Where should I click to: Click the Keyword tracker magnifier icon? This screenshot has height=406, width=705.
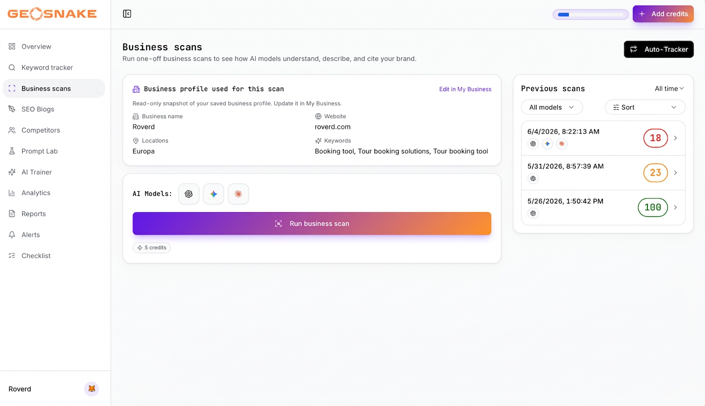point(12,67)
